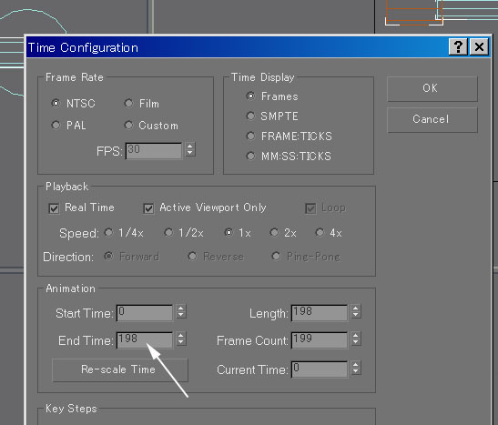Screen dimensions: 498x425
Task: Adjust Frame Count spinner arrows
Action: [355, 339]
